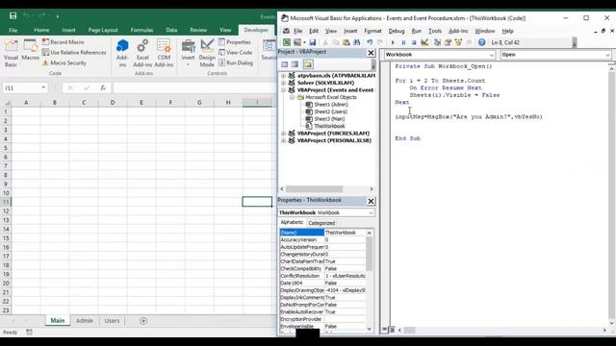Image resolution: width=616 pixels, height=346 pixels.
Task: Toggle Use Relative References in ribbon
Action: (74, 52)
